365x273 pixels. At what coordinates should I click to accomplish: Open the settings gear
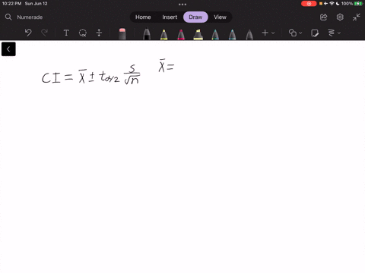pos(340,17)
